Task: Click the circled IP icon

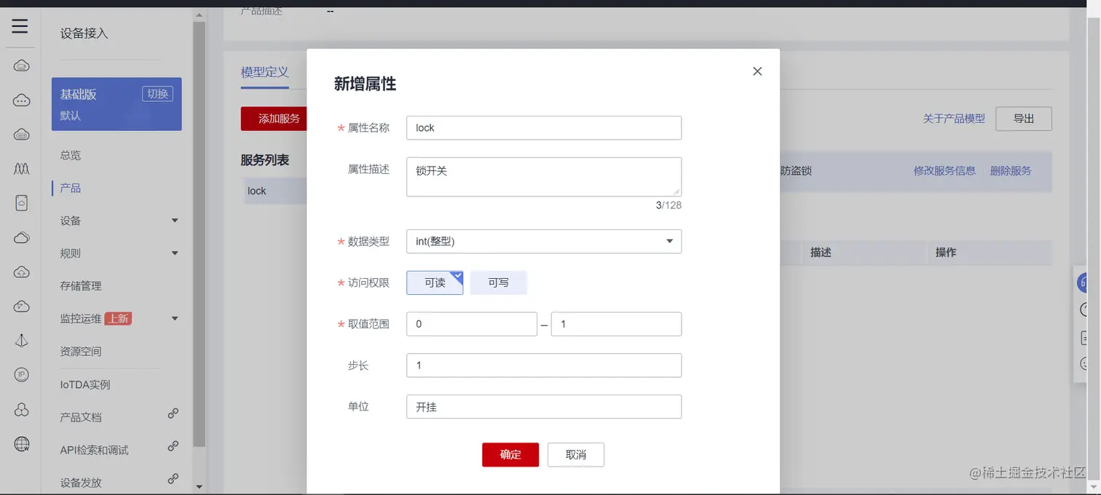Action: point(22,375)
